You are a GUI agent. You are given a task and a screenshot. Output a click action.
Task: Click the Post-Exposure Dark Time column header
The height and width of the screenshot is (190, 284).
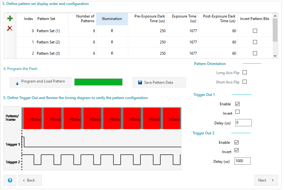tap(218, 19)
